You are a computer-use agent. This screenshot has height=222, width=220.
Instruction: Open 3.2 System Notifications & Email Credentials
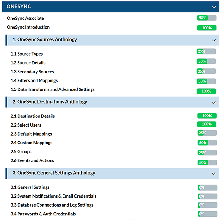[x=53, y=196]
